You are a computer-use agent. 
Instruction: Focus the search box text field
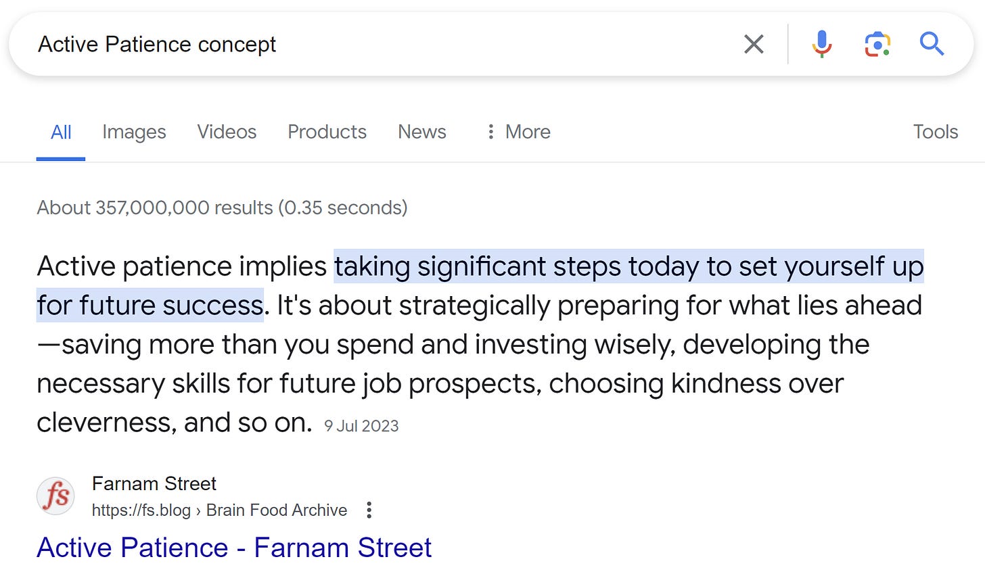coord(379,44)
